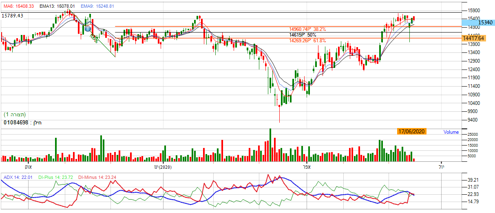Select the ADX 14 indicator label

click(17, 177)
